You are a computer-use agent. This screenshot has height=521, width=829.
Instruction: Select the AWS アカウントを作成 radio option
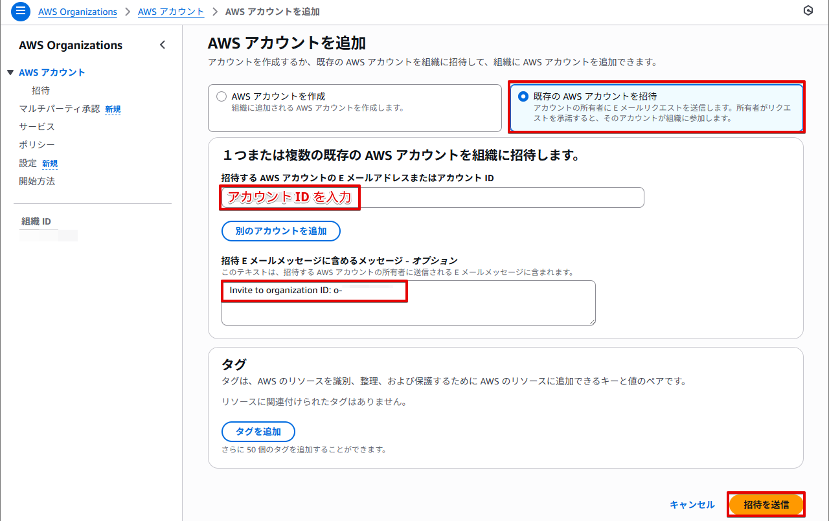pyautogui.click(x=221, y=96)
